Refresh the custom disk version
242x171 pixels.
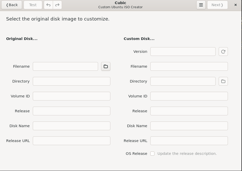click(x=223, y=52)
